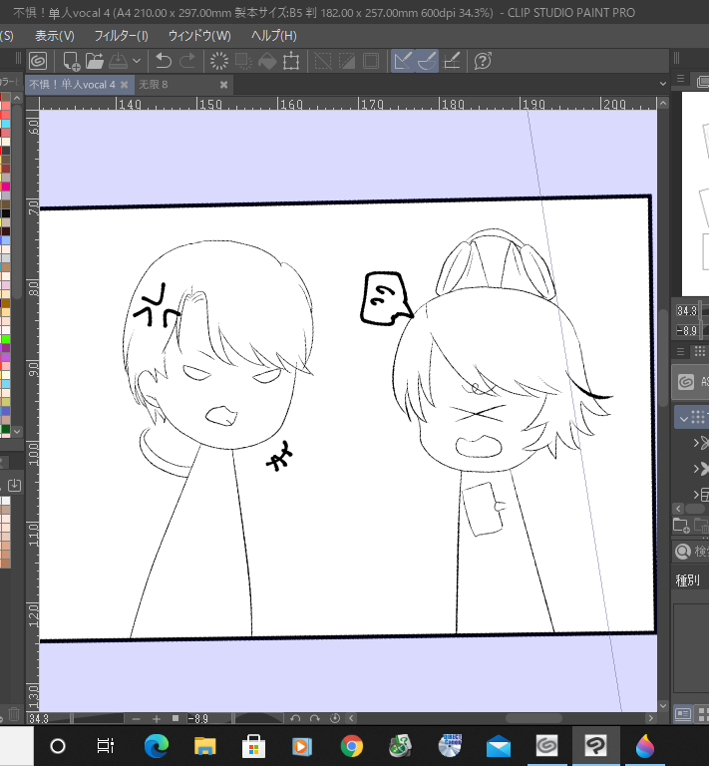Click the Deselect icon

323,61
